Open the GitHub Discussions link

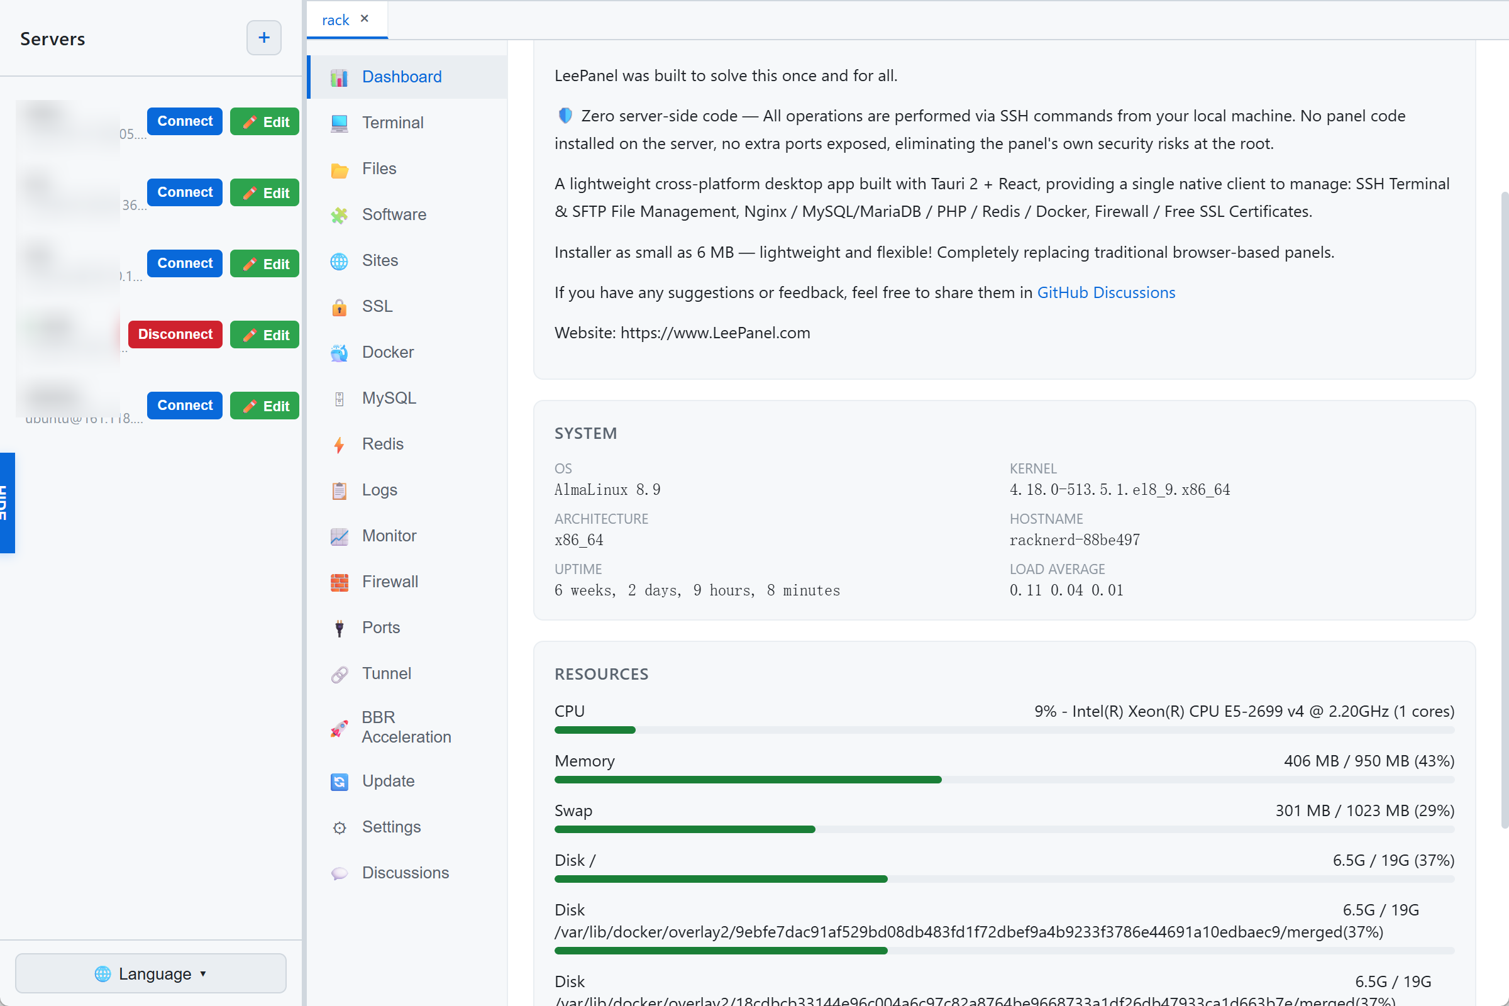[x=1106, y=292]
